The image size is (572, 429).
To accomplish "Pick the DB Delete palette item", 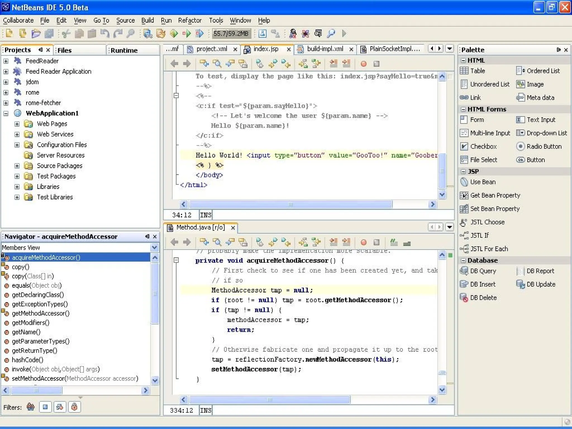I will [x=478, y=298].
